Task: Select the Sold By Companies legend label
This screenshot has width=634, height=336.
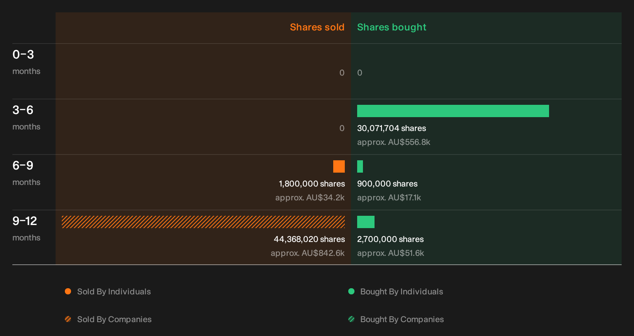Action: click(114, 319)
